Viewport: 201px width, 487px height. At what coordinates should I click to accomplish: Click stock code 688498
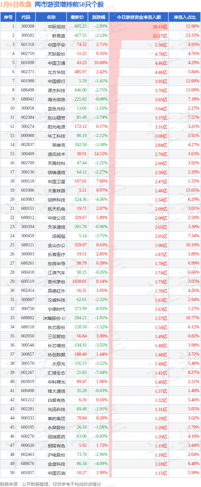coord(28,90)
